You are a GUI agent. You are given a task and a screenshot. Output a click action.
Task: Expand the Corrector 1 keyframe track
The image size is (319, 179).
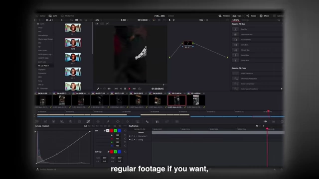pyautogui.click(x=137, y=136)
